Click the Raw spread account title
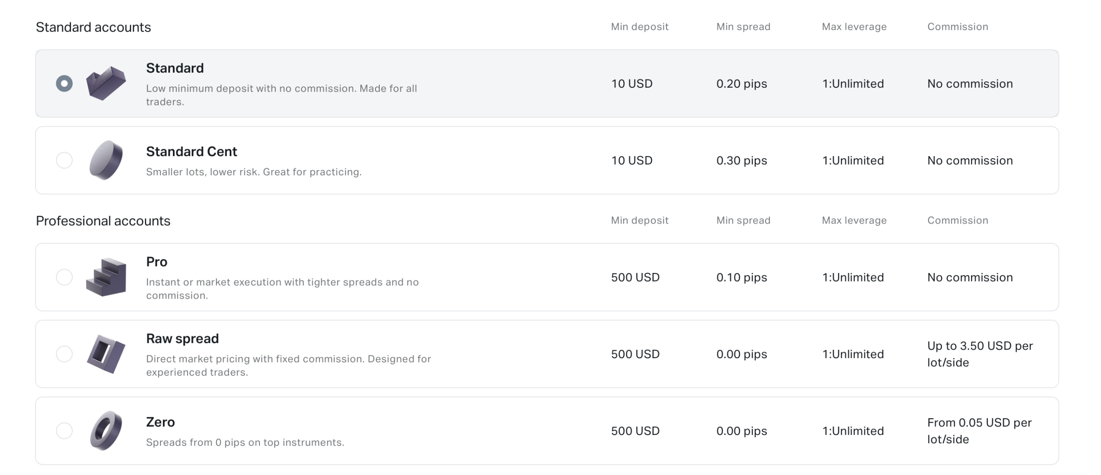This screenshot has width=1101, height=475. click(182, 338)
